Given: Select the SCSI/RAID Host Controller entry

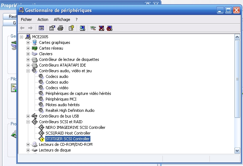Looking at the screenshot, I should (x=68, y=133).
